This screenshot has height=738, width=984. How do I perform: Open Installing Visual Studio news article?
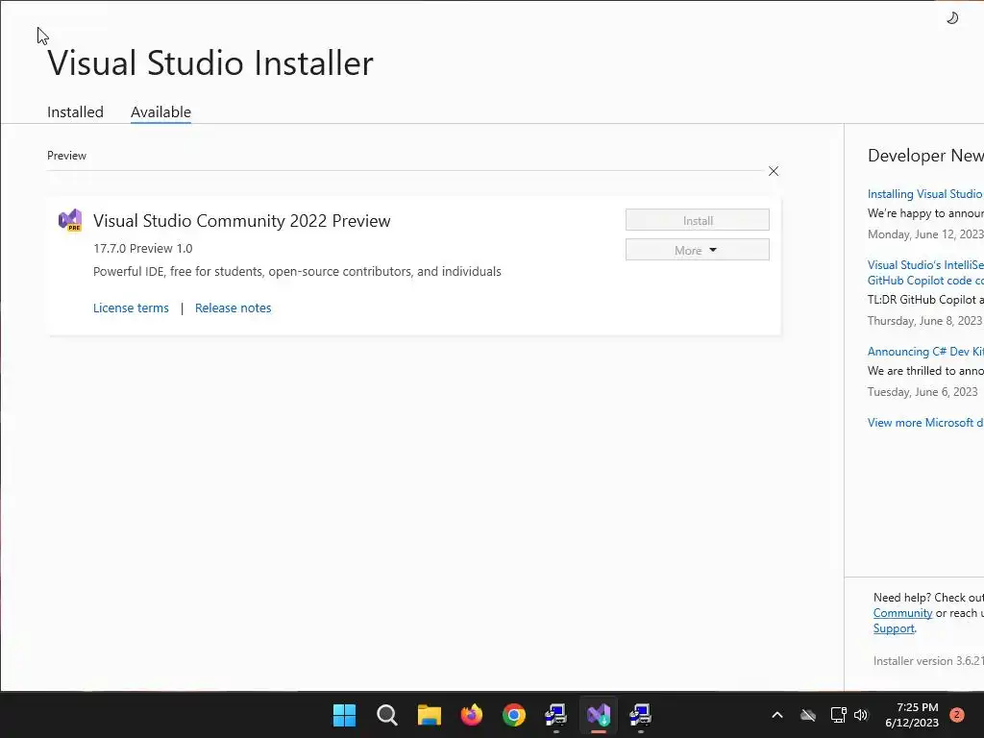coord(925,194)
